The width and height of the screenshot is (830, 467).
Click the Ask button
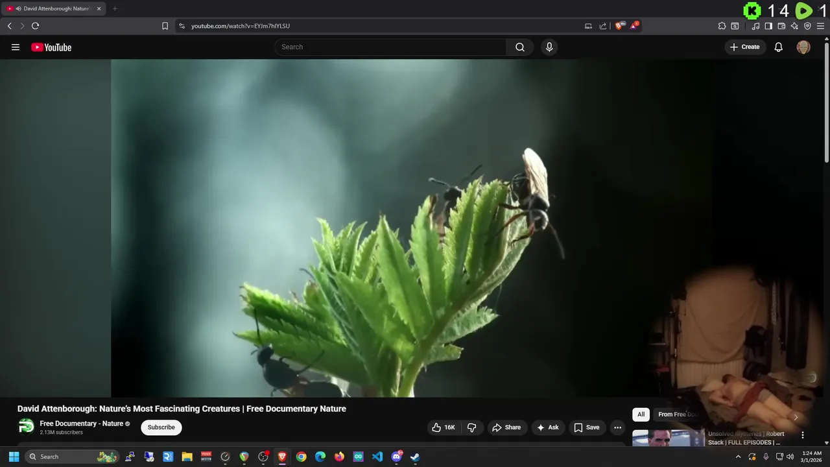click(548, 427)
